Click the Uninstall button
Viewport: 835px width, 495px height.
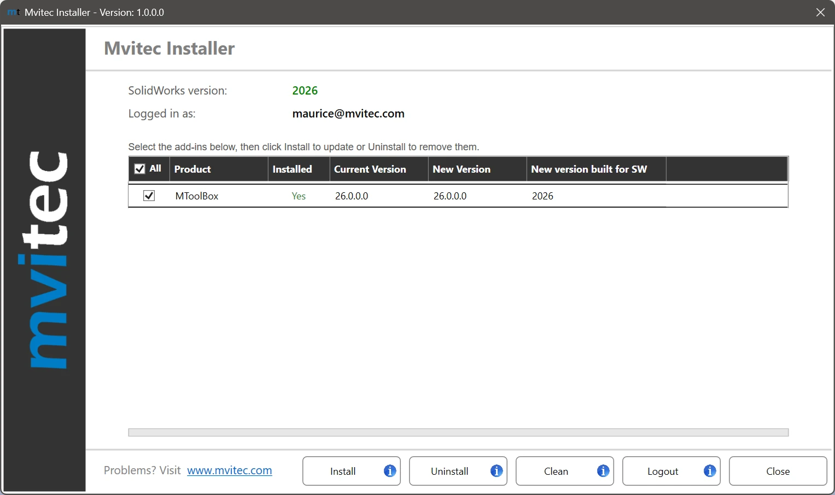[449, 470]
